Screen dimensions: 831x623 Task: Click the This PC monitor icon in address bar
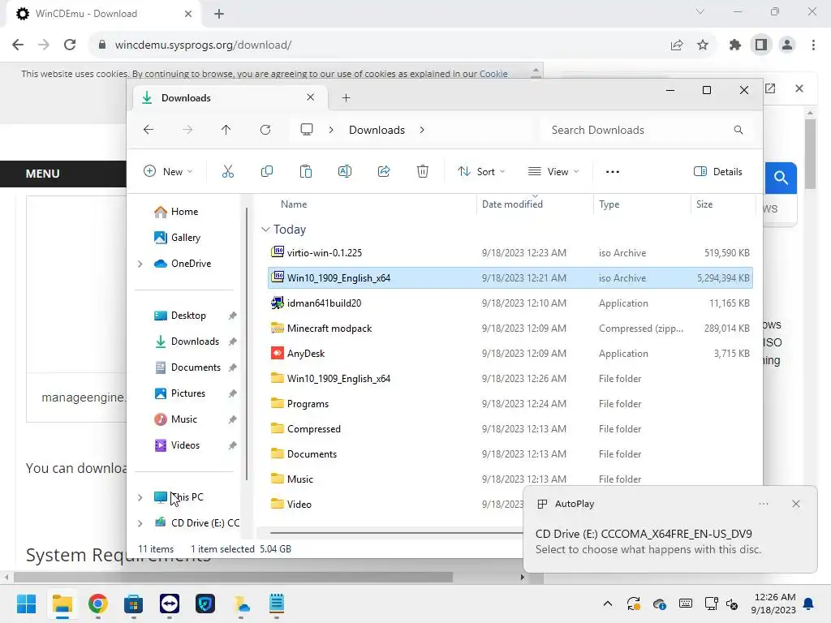[x=306, y=130]
